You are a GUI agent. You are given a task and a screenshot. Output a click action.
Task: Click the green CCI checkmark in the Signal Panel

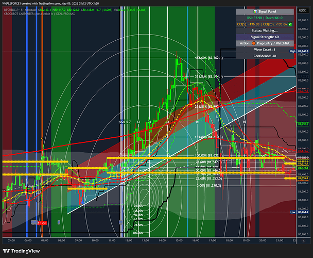(x=290, y=24)
